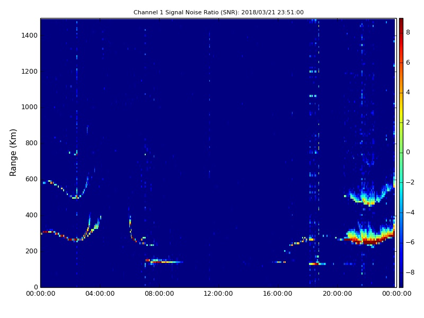Click the colorbar value 0 label

pos(408,152)
